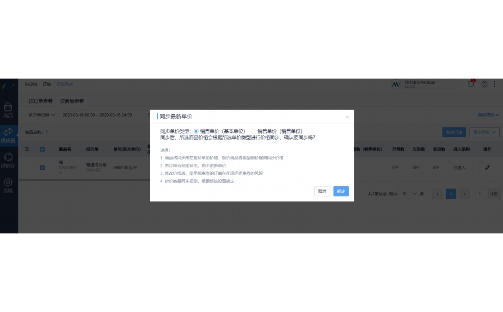Open the 进销存 sidebar module

tap(8, 160)
